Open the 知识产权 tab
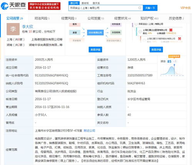Viewport: 192px width, 165px height. 149,18
